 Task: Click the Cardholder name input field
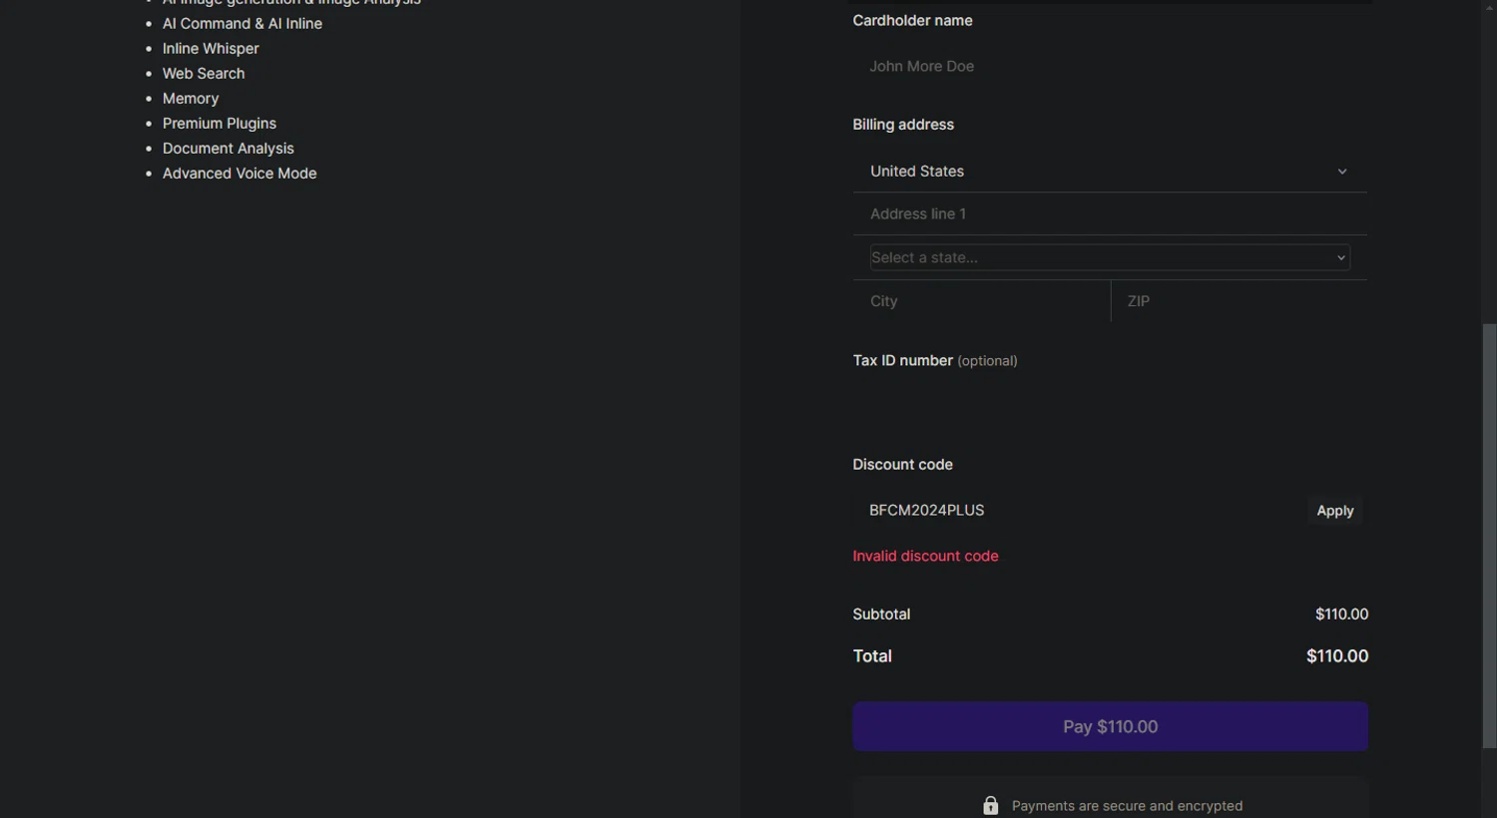pyautogui.click(x=1110, y=66)
